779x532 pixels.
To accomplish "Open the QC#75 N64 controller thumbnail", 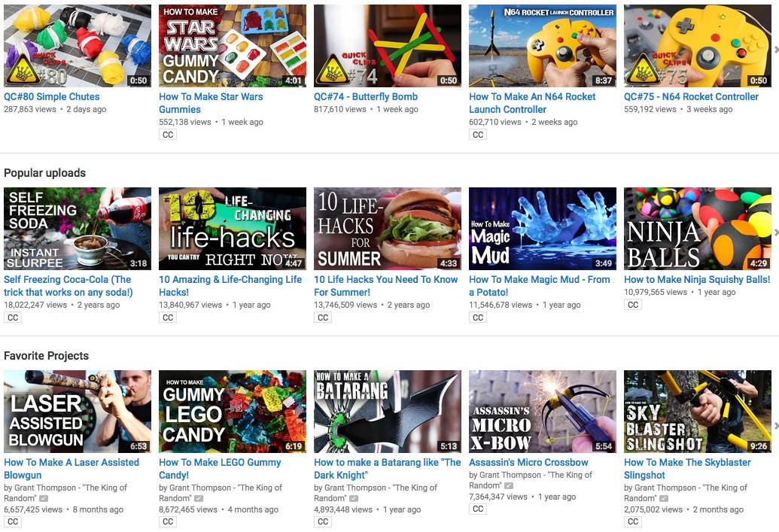I will click(x=698, y=46).
